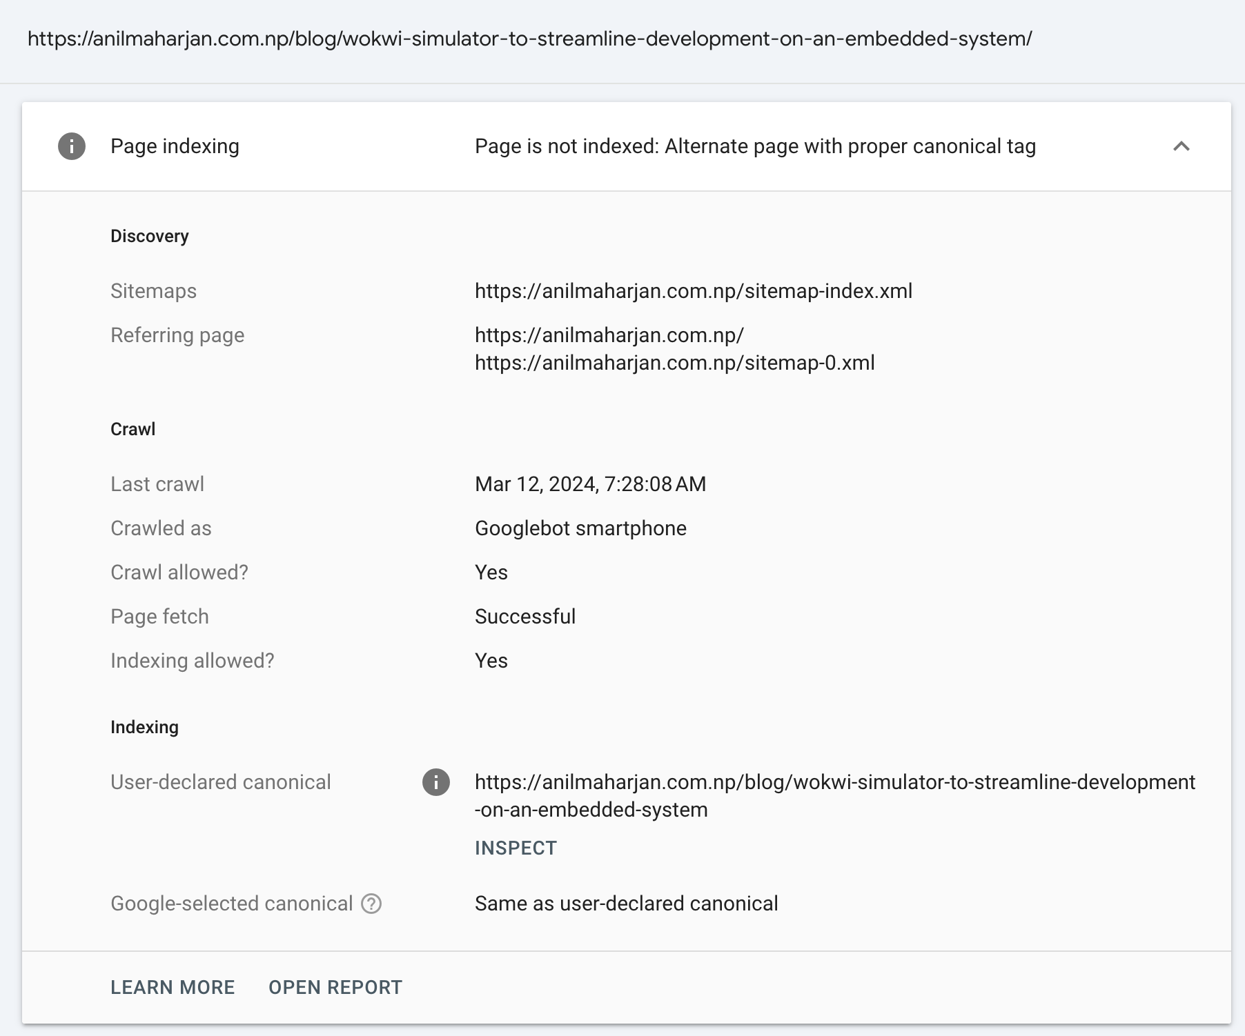1245x1036 pixels.
Task: Click the OPEN REPORT button
Action: coord(335,987)
